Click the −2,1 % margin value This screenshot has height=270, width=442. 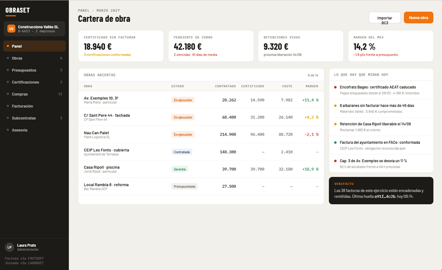click(312, 135)
